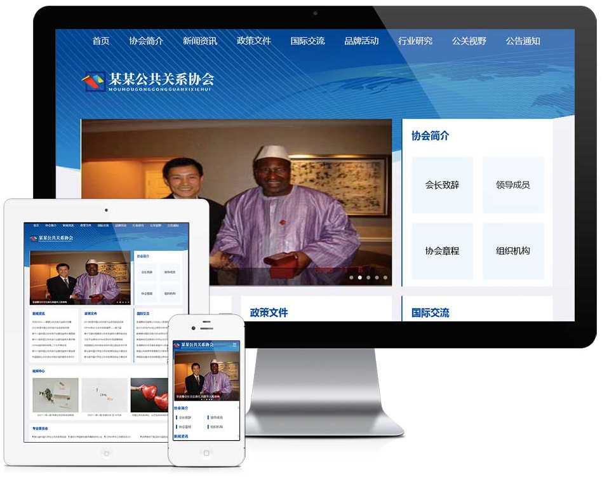Open 品牌活动 in the desktop top menu
Viewport: 602px width, 477px height.
pos(361,41)
